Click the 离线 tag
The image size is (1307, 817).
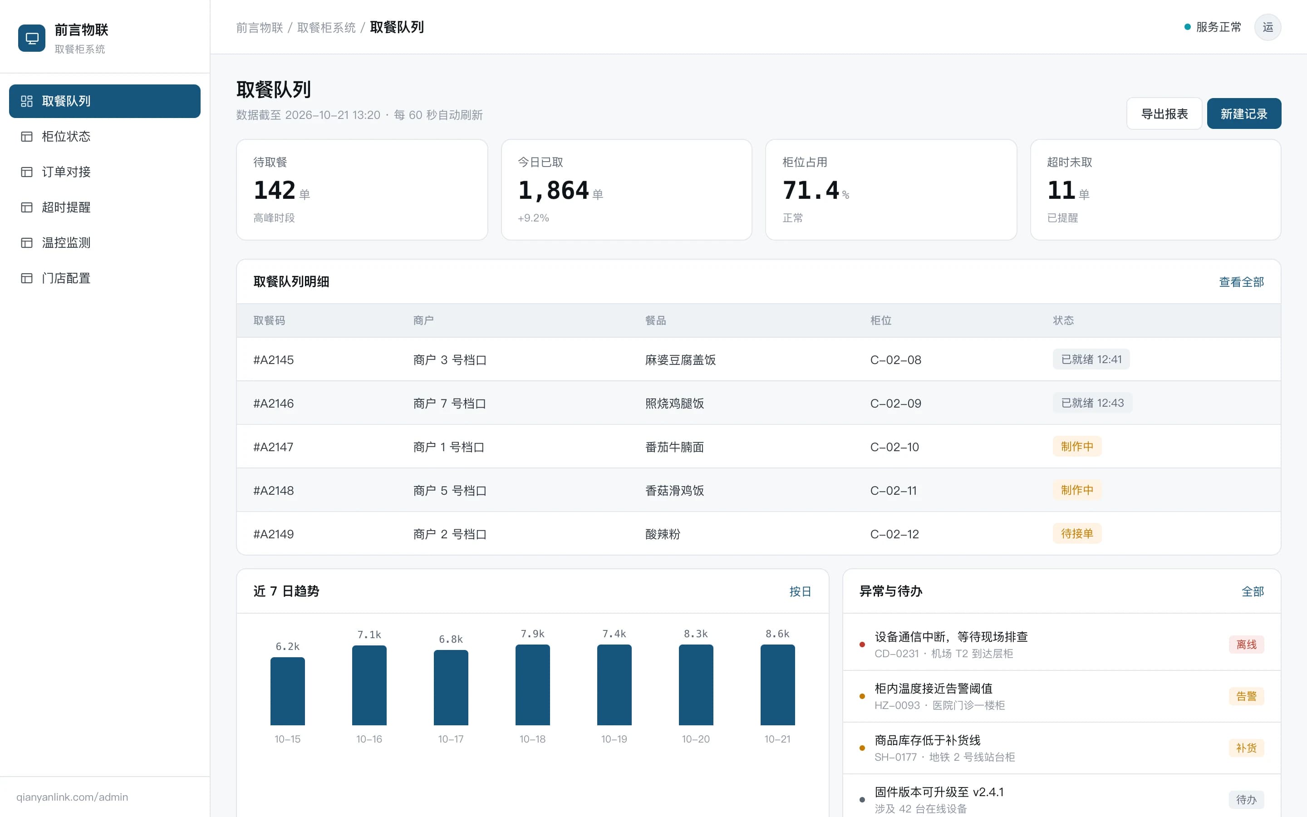pos(1246,645)
